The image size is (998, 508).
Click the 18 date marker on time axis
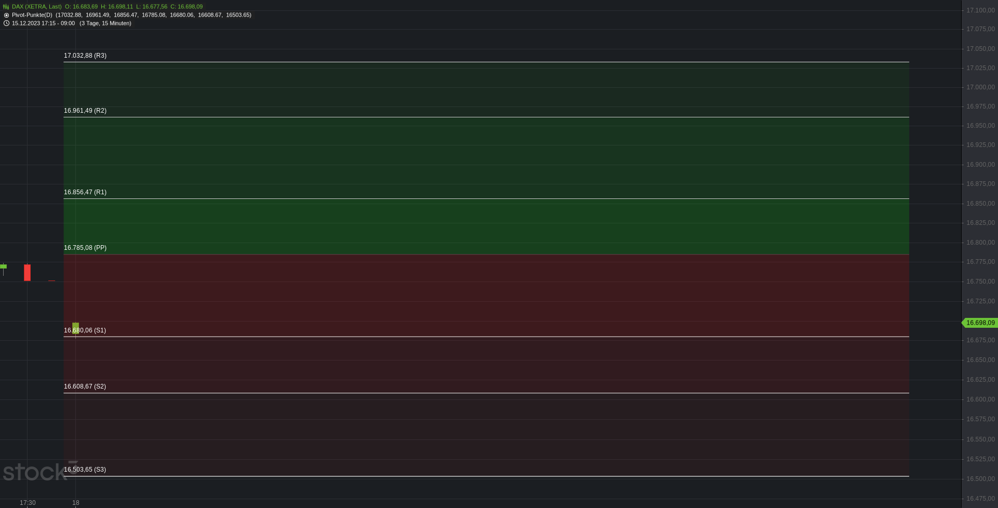point(76,503)
